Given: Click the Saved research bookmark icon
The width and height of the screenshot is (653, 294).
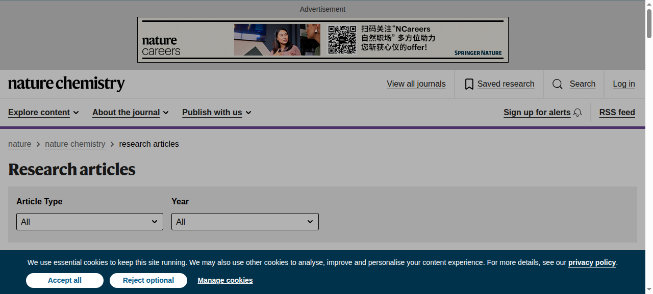Looking at the screenshot, I should tap(469, 84).
